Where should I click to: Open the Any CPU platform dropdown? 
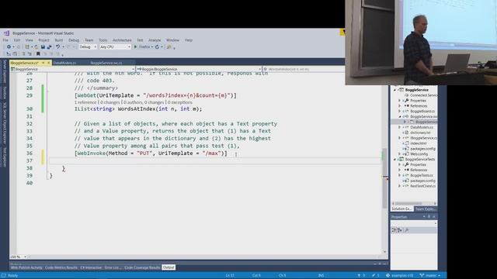(115, 46)
